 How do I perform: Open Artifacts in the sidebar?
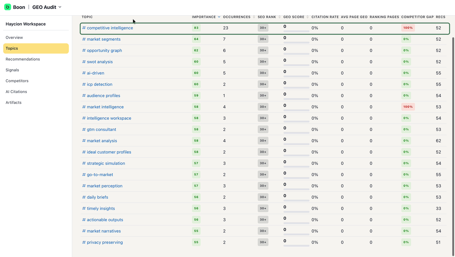pyautogui.click(x=36, y=102)
